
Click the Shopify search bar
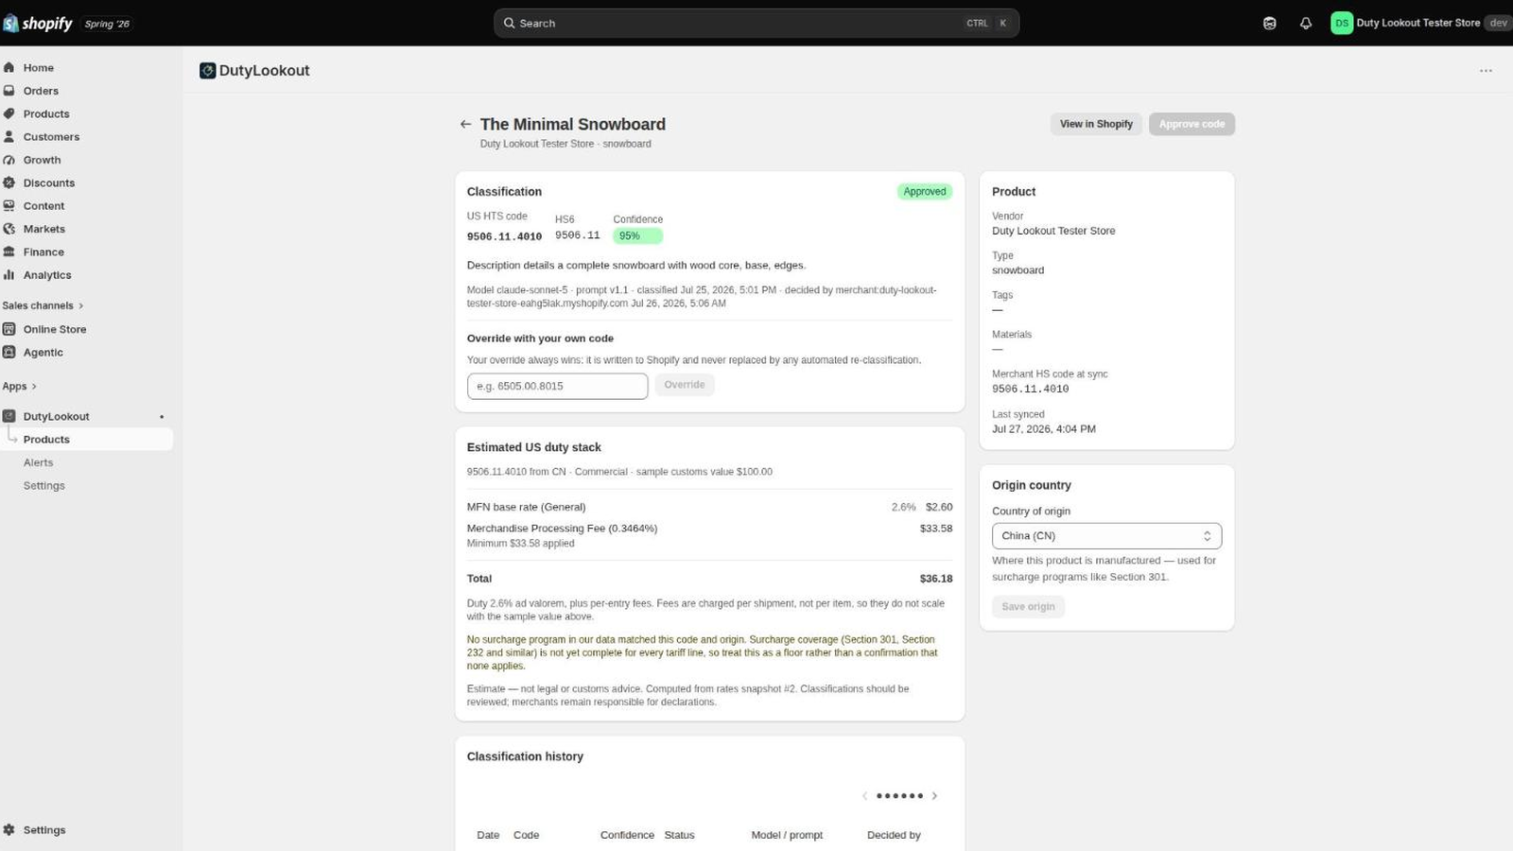(756, 24)
